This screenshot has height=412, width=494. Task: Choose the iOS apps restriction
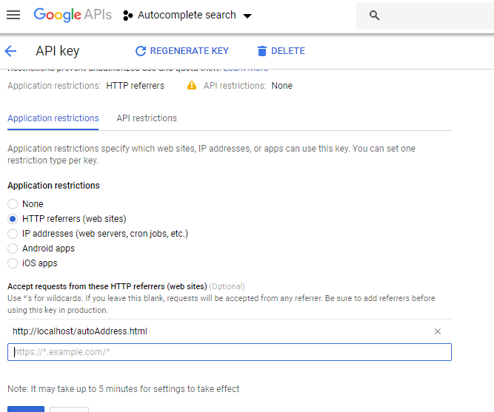pyautogui.click(x=13, y=263)
